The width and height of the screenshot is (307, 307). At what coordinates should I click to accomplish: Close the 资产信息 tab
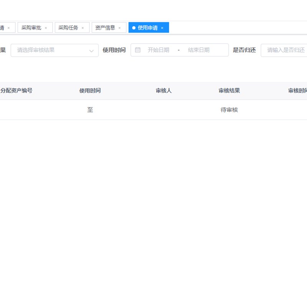[x=119, y=28]
